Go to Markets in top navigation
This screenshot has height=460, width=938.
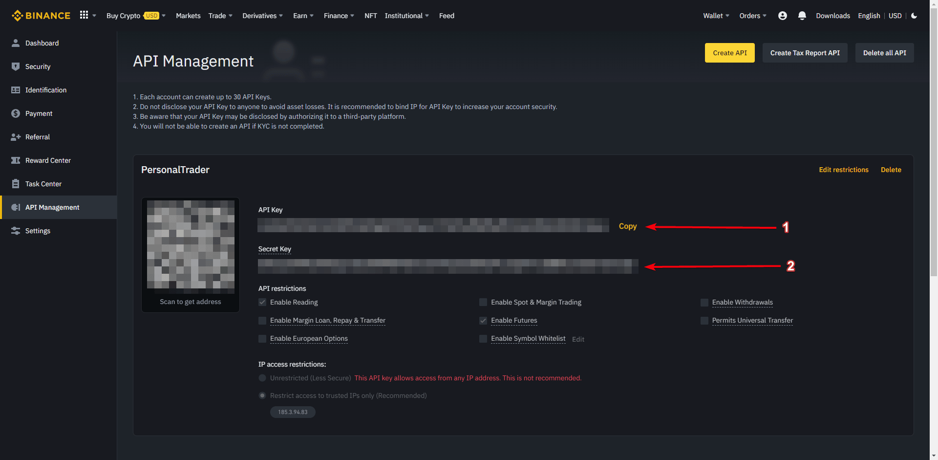pos(188,16)
